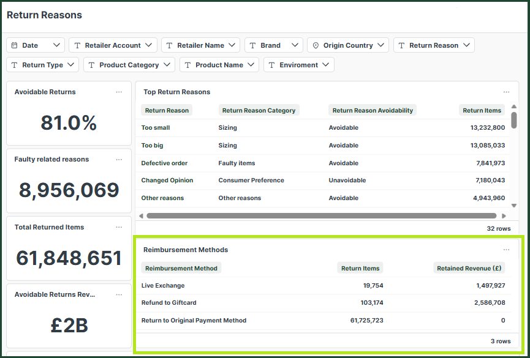530x358 pixels.
Task: Expand the Return Reason filter
Action: point(434,45)
